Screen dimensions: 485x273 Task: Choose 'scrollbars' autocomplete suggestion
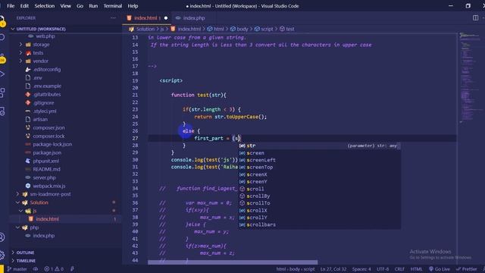click(319, 224)
